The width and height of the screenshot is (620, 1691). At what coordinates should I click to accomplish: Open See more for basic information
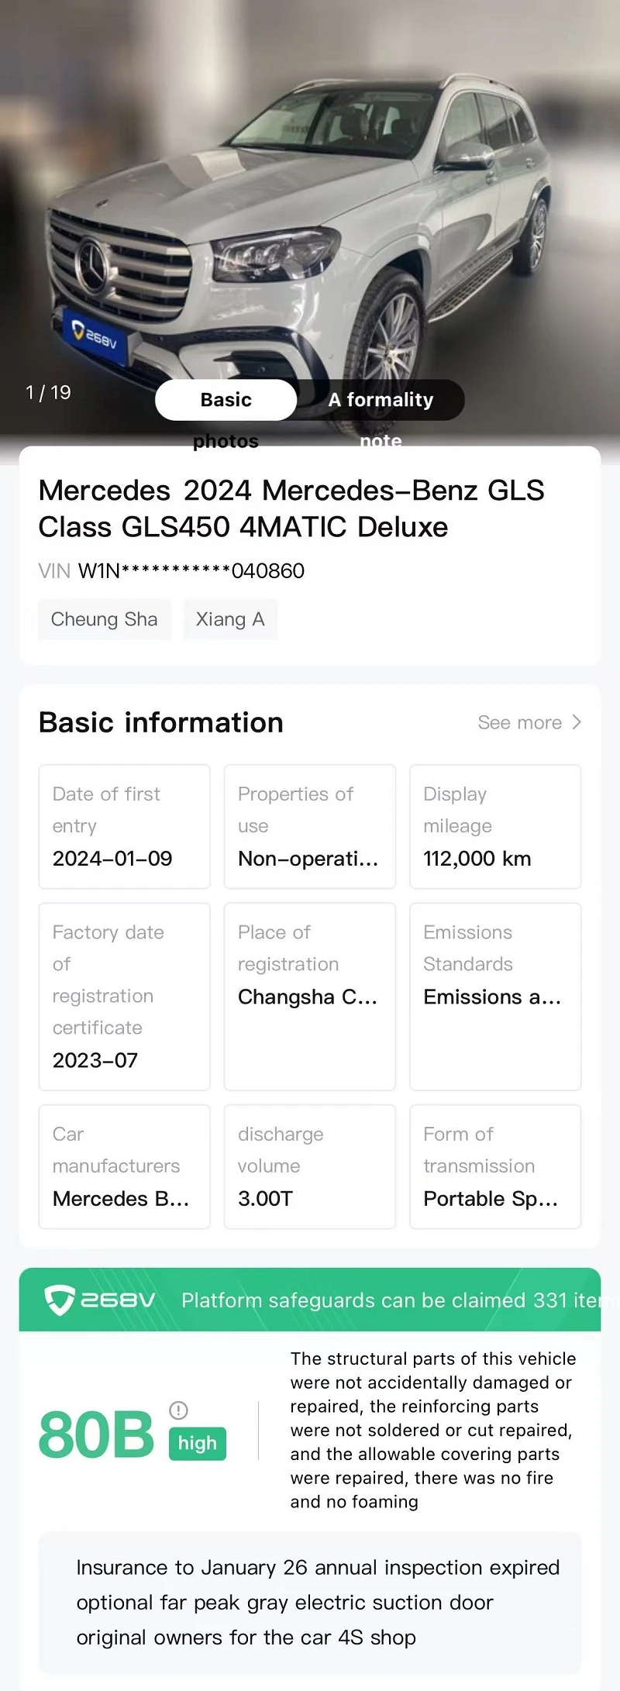(529, 722)
